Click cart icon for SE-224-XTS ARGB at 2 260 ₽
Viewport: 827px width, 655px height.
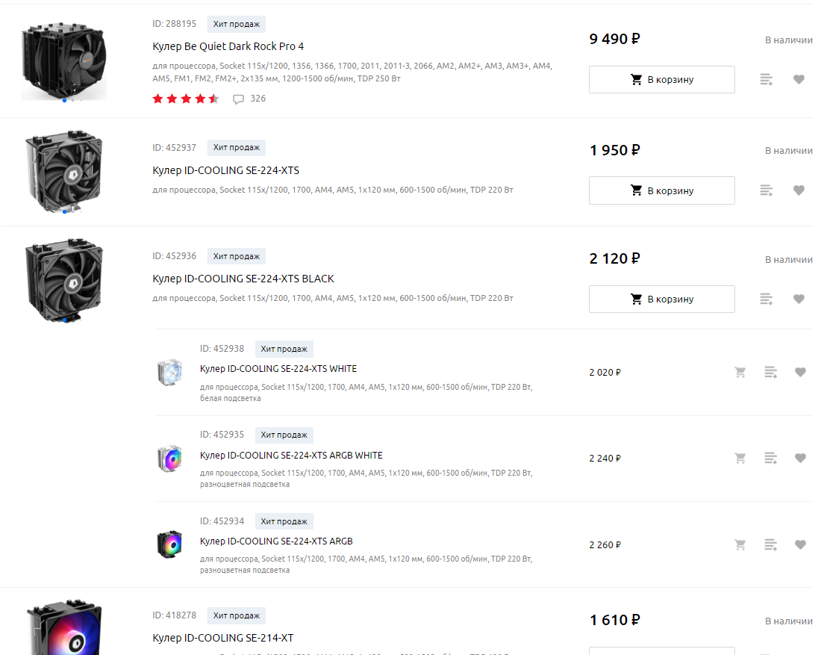pos(740,544)
